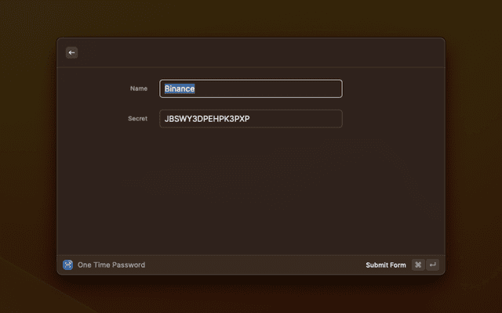This screenshot has width=502, height=313.
Task: Click the Secret field label
Action: point(137,118)
